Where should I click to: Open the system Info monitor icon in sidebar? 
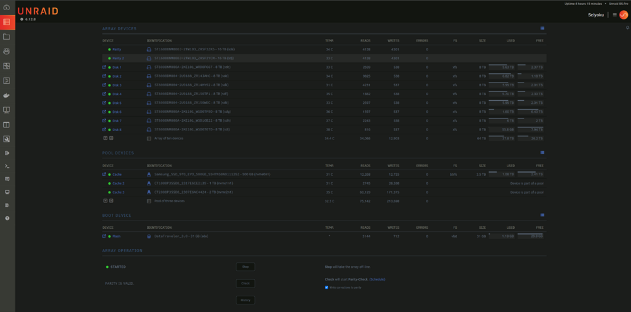tap(7, 192)
